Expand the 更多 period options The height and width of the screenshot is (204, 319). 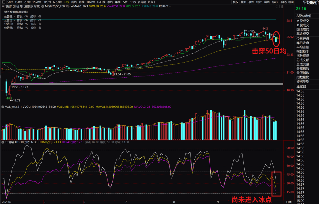[151, 2]
